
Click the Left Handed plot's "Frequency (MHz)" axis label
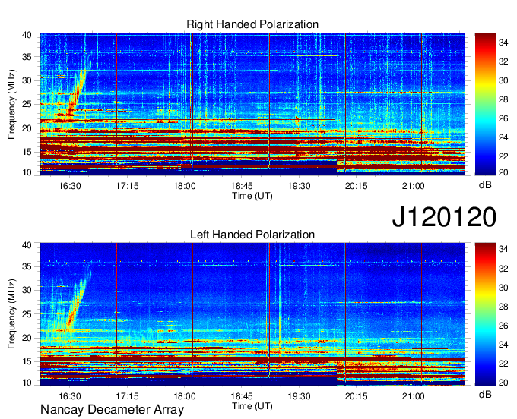[11, 314]
